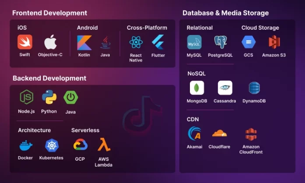
Task: Select the Apple logo for Objective-C
Action: (50, 42)
